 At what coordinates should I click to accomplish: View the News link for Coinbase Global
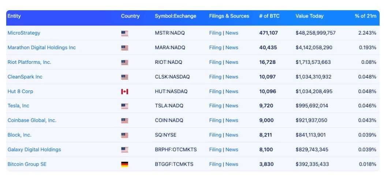232,120
